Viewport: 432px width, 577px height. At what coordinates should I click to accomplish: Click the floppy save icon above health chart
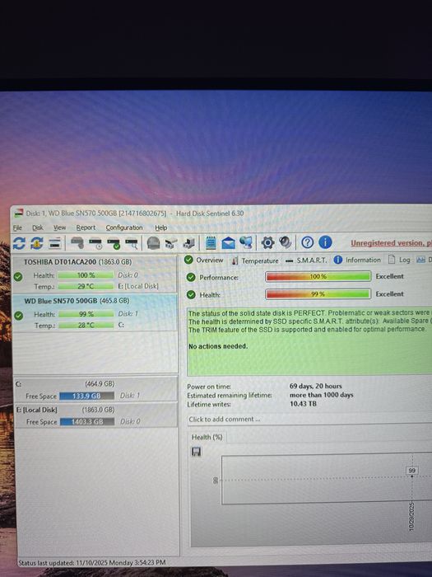(196, 452)
